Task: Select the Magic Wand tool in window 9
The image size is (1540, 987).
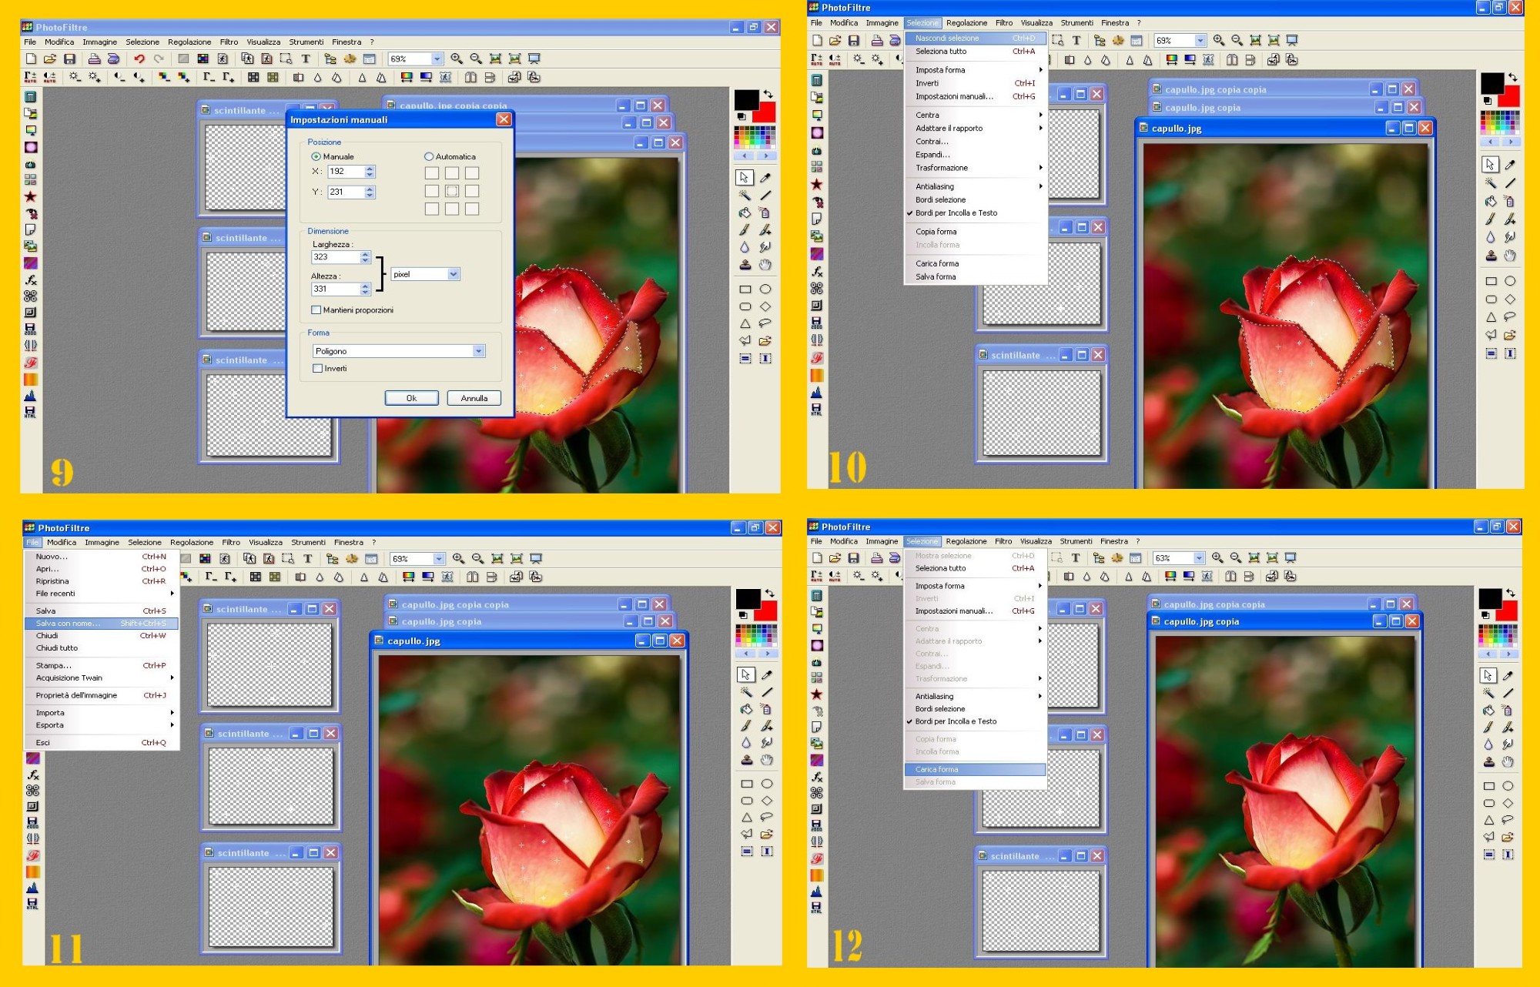Action: coord(745,195)
